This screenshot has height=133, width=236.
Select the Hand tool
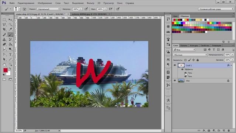[4, 65]
